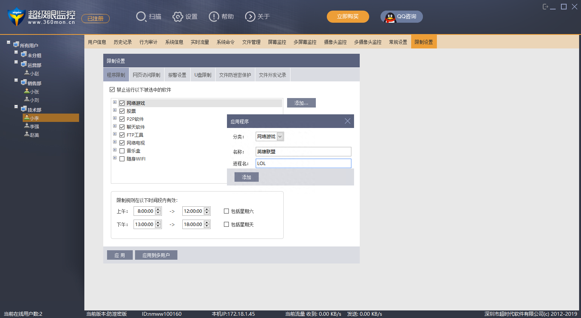Expand the 聊天软件 category tree
This screenshot has width=581, height=318.
pyautogui.click(x=115, y=126)
